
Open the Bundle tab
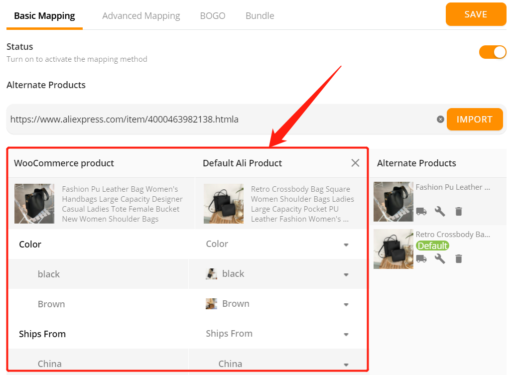pyautogui.click(x=259, y=16)
